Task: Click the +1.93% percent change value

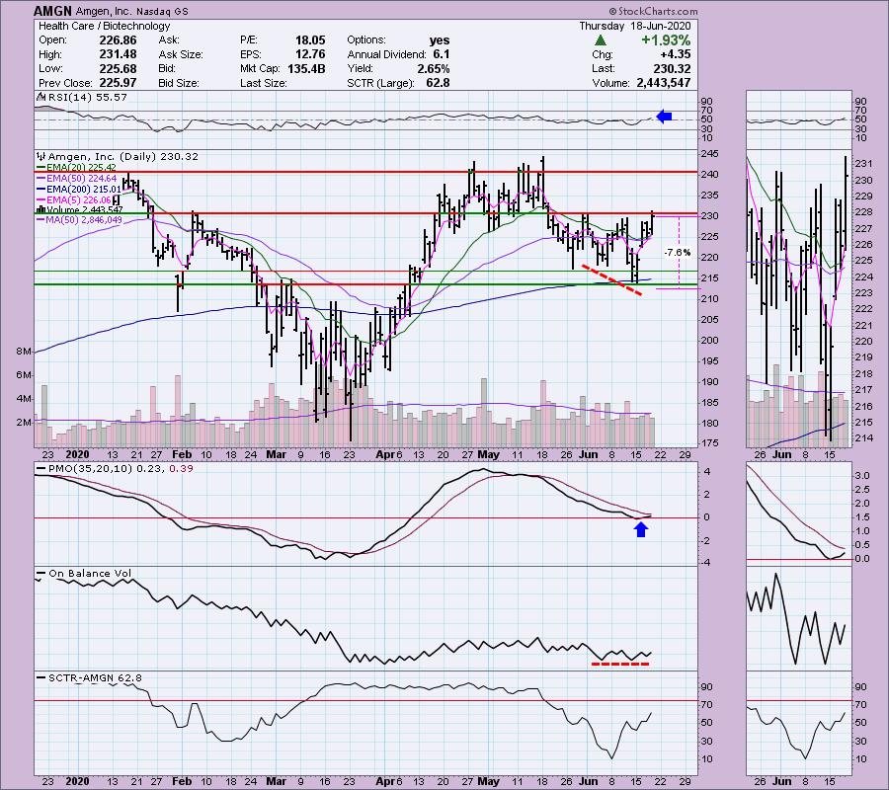Action: 666,40
